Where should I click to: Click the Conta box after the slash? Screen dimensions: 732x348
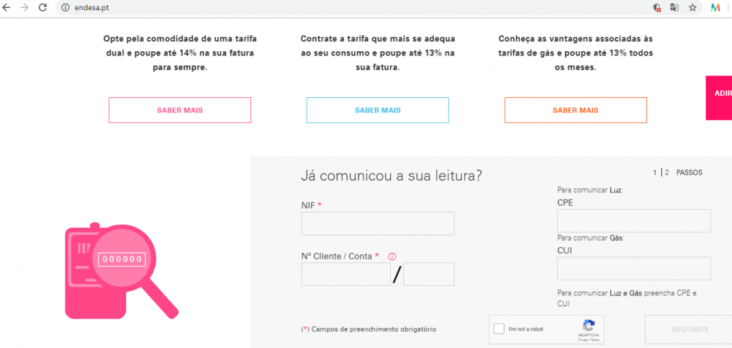click(x=428, y=274)
